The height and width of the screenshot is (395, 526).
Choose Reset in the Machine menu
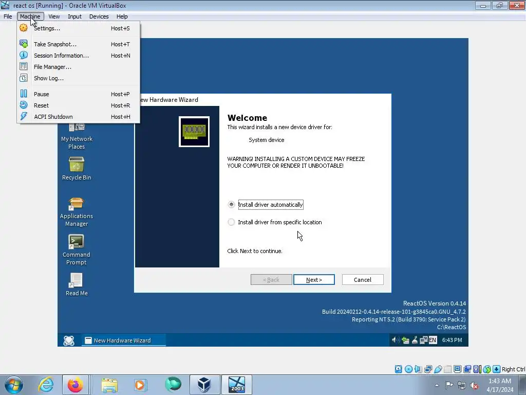[78, 105]
